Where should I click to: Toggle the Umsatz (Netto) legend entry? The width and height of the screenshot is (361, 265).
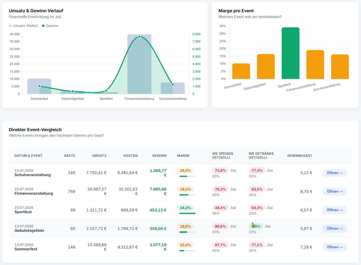pos(23,26)
